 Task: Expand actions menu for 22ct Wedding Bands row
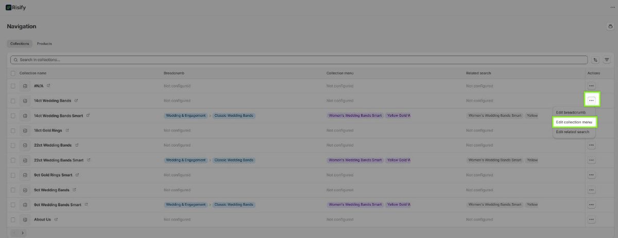tap(591, 145)
